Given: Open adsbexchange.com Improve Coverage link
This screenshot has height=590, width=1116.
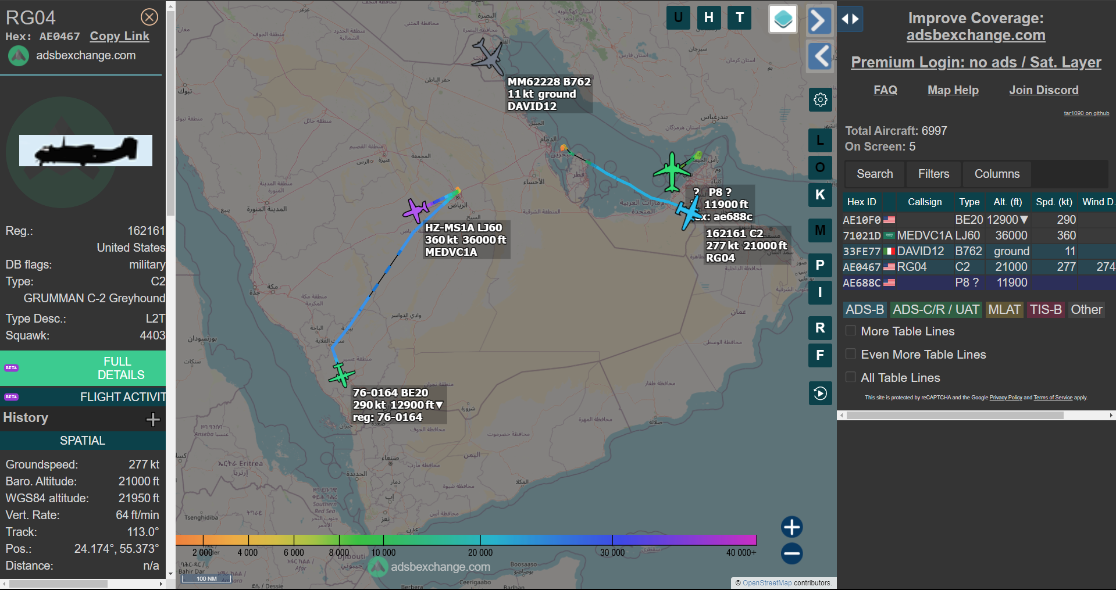Looking at the screenshot, I should (x=976, y=35).
